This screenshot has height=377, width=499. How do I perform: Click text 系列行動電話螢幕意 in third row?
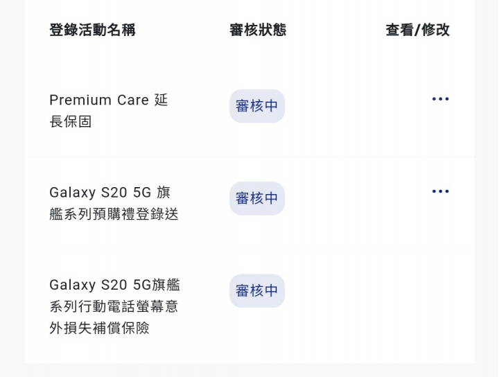pyautogui.click(x=114, y=306)
